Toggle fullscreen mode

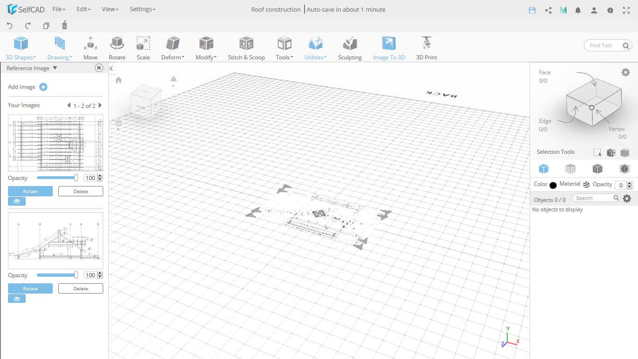(x=626, y=10)
